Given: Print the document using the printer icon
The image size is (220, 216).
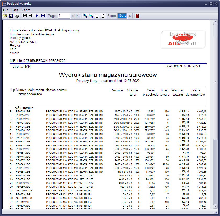Looking at the screenshot, I should click(17, 16).
